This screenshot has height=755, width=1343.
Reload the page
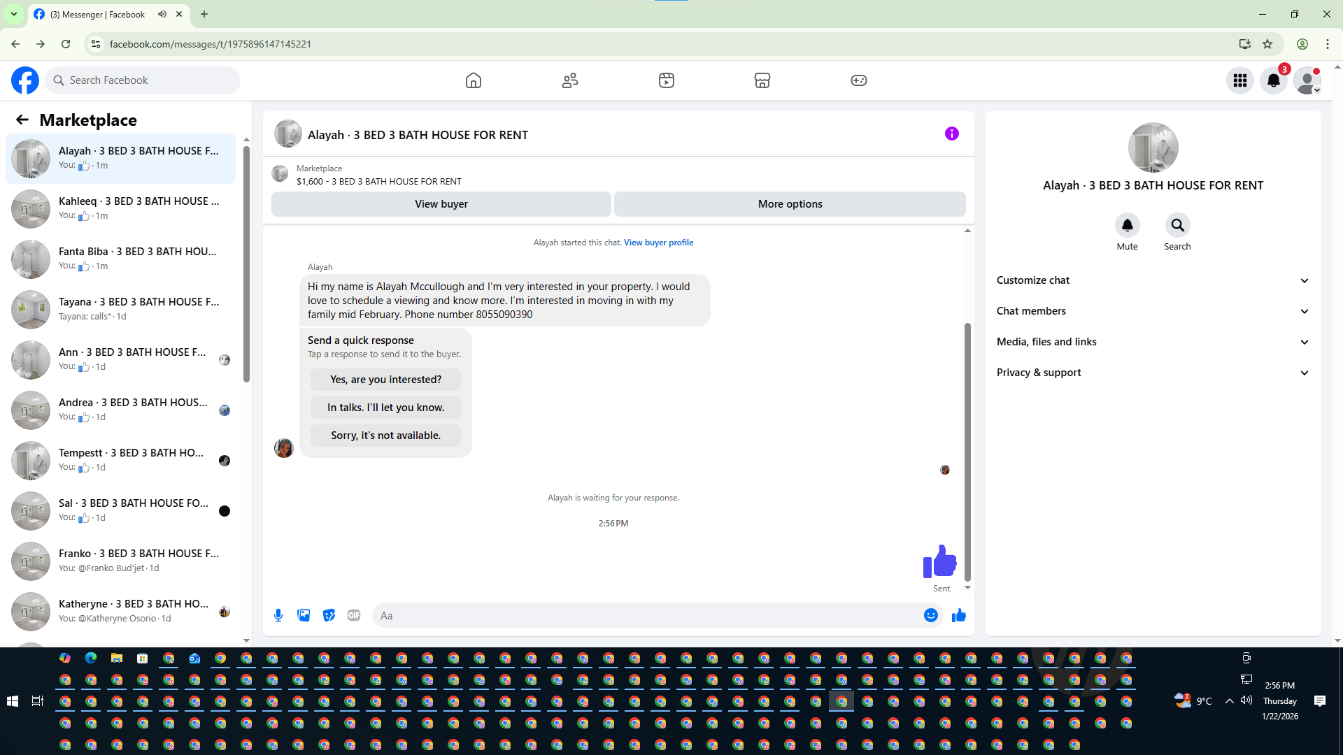click(x=66, y=44)
